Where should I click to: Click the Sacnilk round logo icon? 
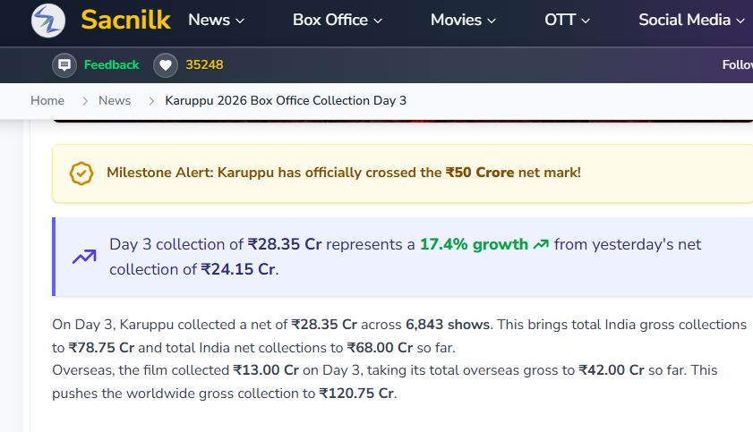(x=48, y=21)
